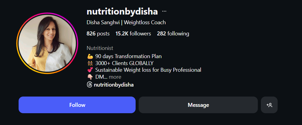Click the flexed bicep emoji
The image size is (302, 125).
click(90, 56)
